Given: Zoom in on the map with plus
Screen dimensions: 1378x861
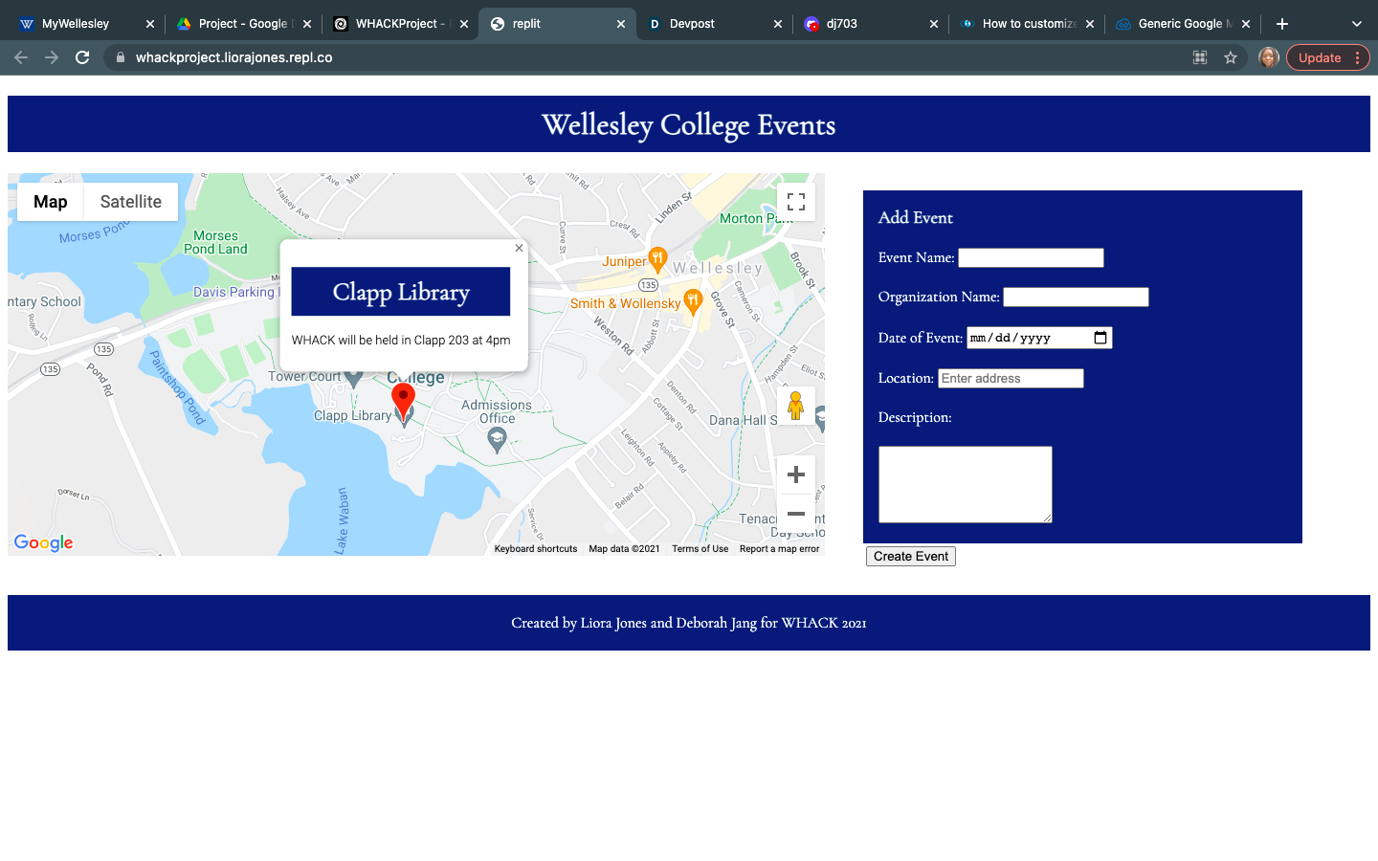Looking at the screenshot, I should click(795, 475).
